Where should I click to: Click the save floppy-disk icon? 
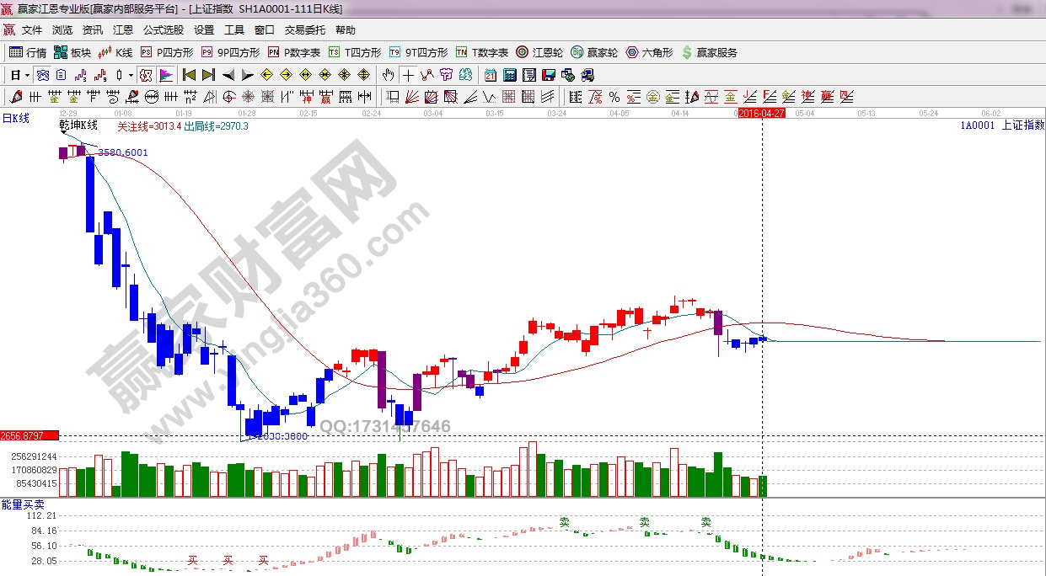coord(549,75)
